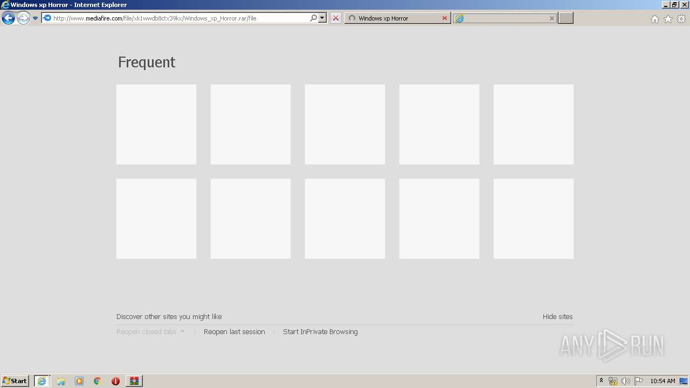690x388 pixels.
Task: Click the mediafire URL address bar
Action: 175,18
